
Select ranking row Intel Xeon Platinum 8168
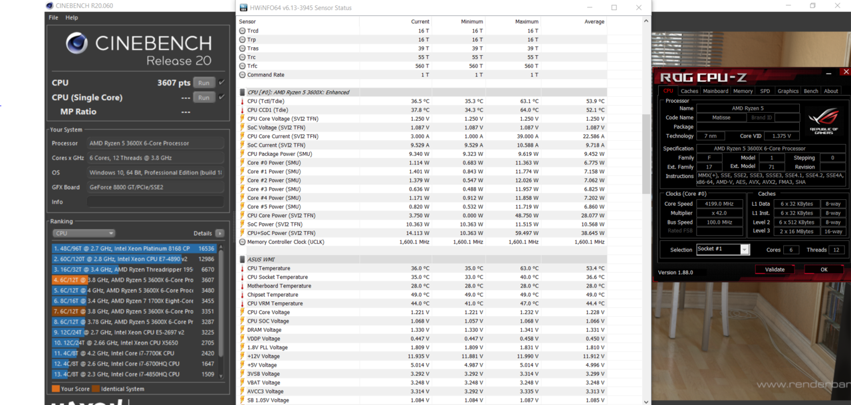(134, 248)
